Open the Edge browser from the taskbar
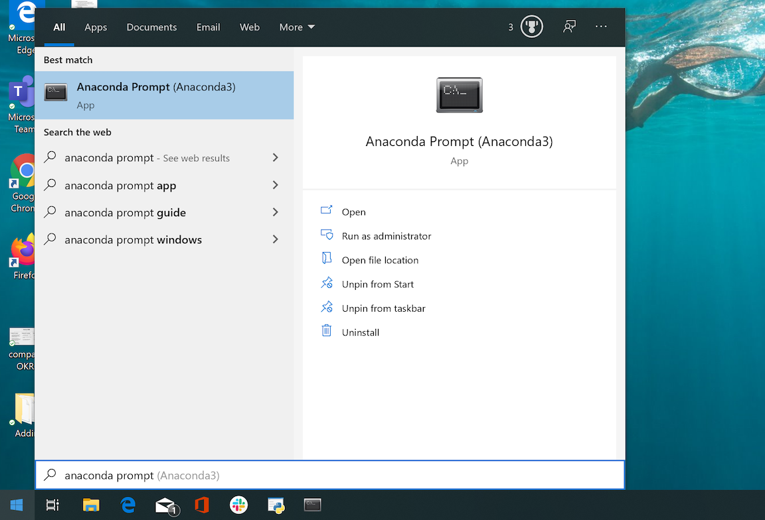Screen dimensions: 765x520 tap(128, 505)
